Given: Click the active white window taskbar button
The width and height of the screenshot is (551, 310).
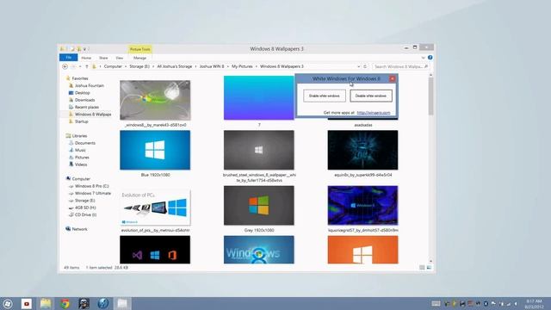Looking at the screenshot, I should (122, 304).
